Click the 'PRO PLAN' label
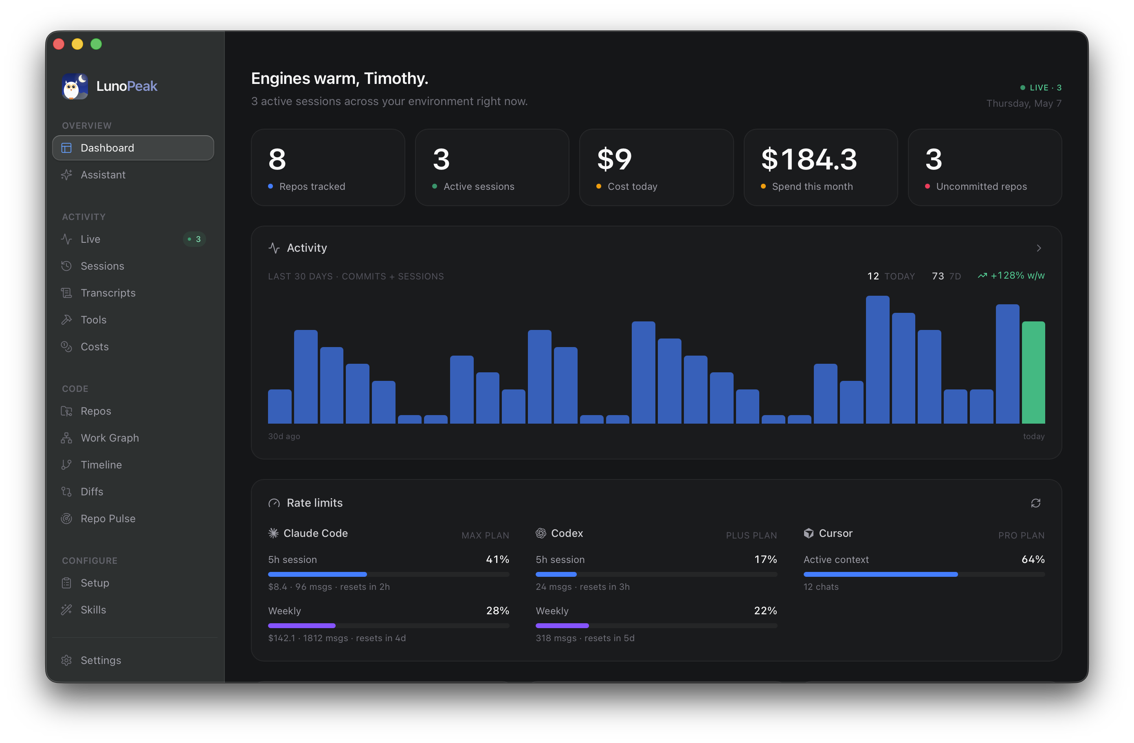 pos(1021,535)
